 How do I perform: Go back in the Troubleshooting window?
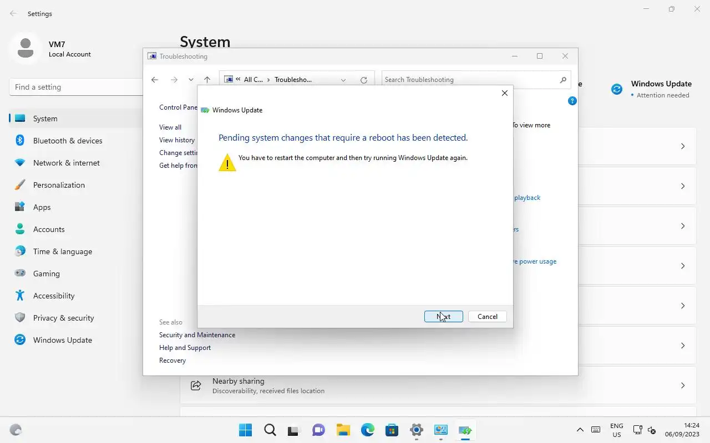pyautogui.click(x=155, y=80)
